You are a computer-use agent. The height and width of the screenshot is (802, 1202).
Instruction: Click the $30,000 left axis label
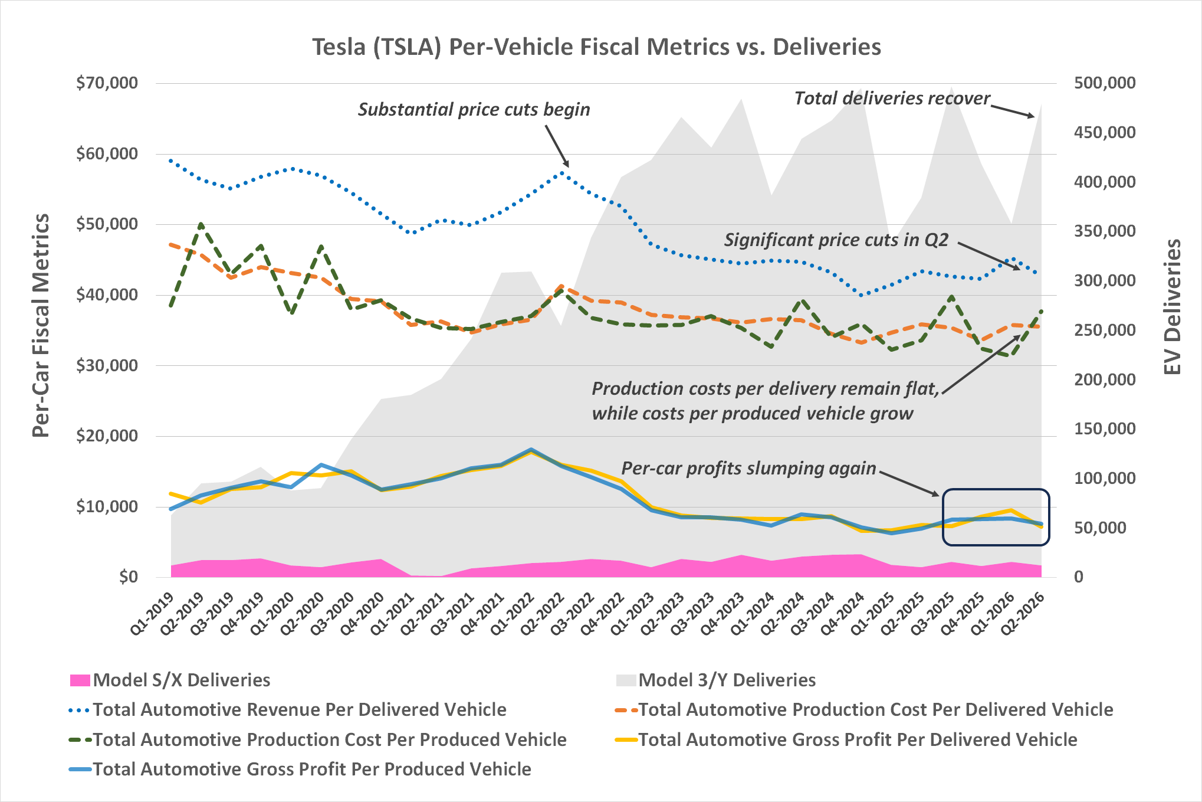click(x=107, y=366)
